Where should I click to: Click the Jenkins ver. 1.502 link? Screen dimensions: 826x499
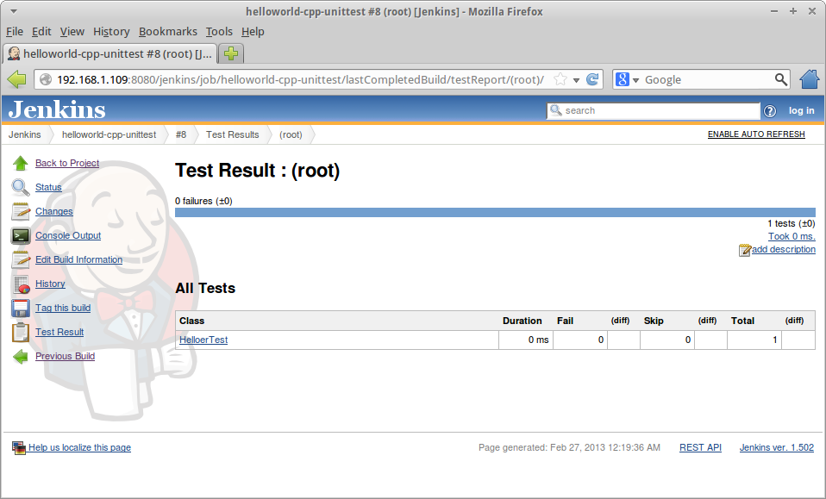click(777, 447)
